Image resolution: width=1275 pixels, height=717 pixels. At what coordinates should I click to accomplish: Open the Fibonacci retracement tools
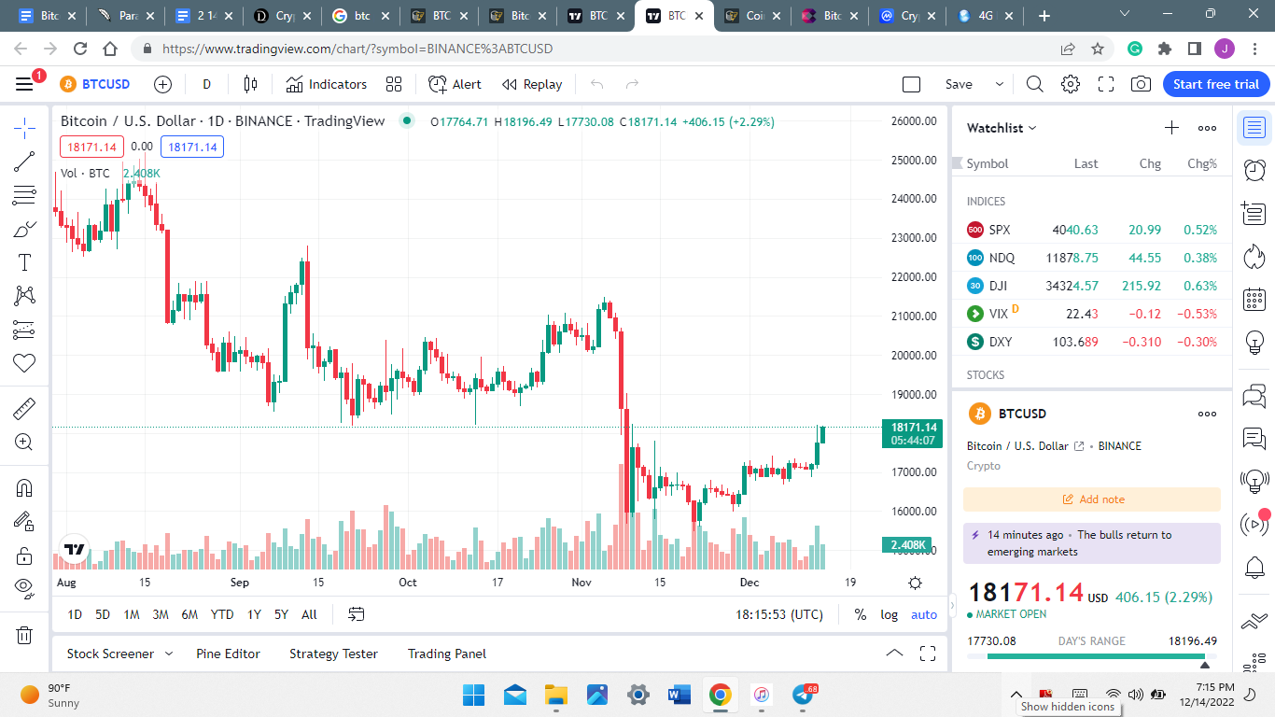(x=24, y=195)
